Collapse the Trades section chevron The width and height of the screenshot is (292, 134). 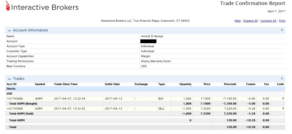pyautogui.click(x=9, y=79)
